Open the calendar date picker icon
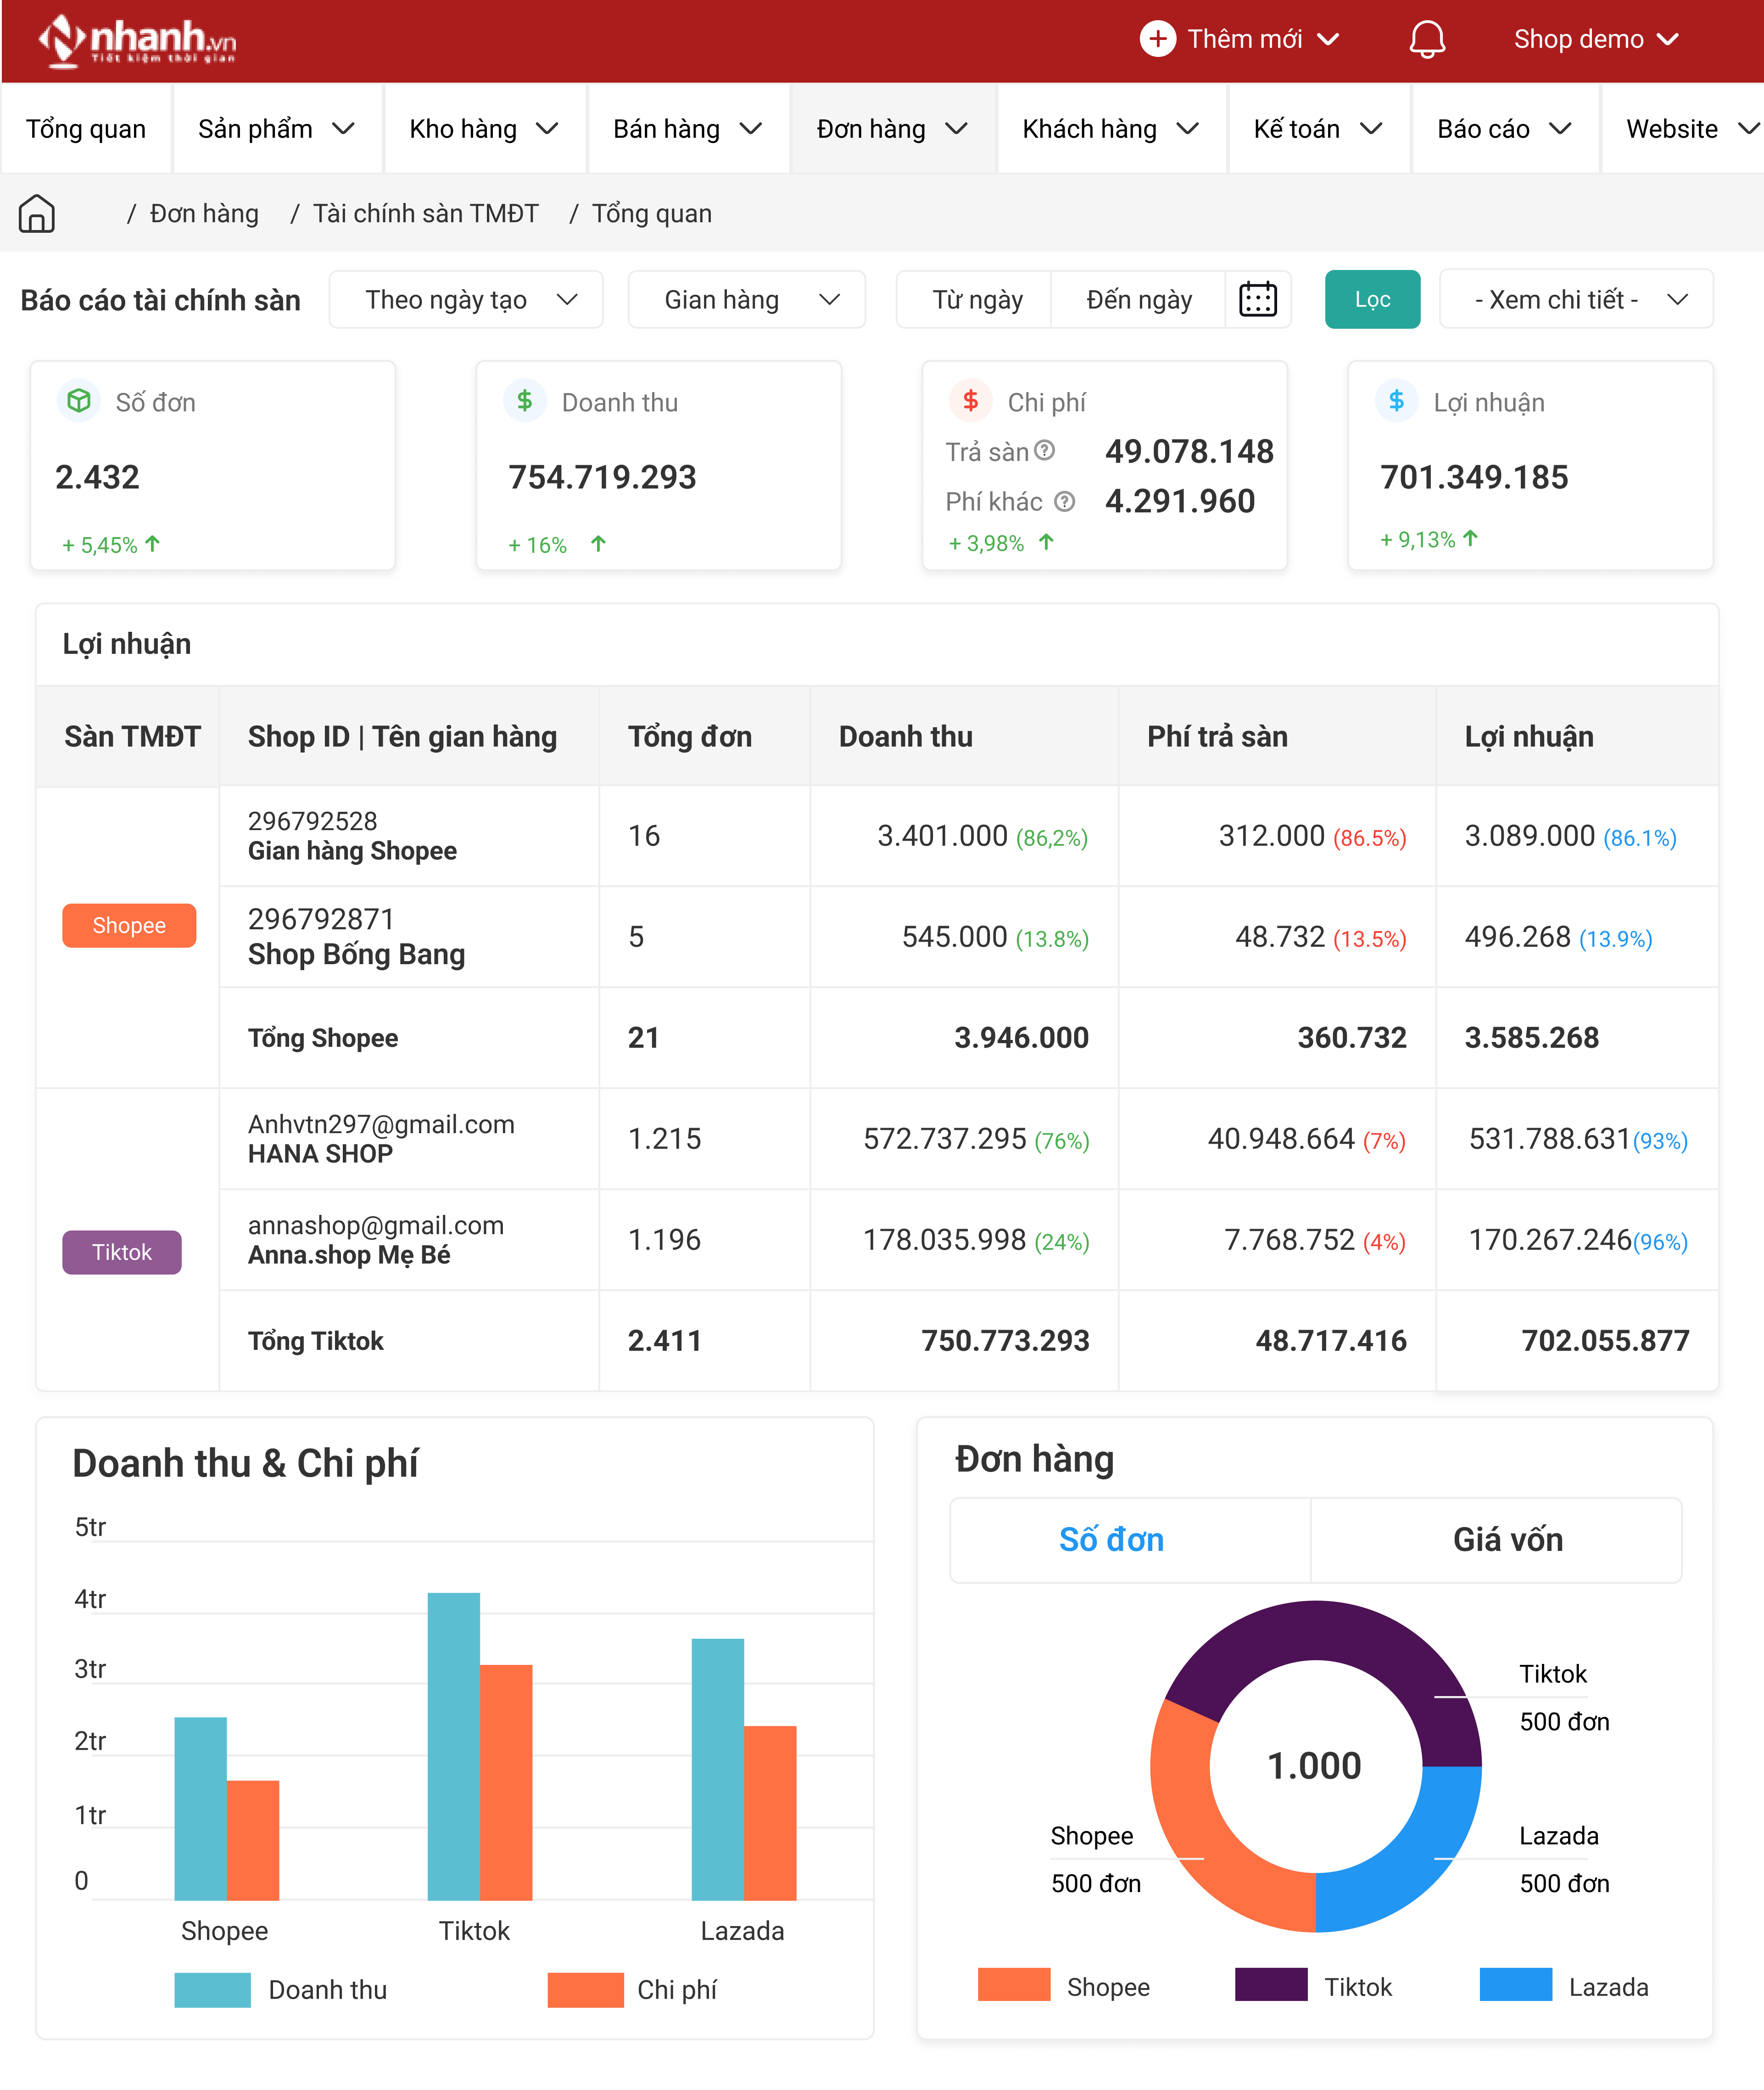 pyautogui.click(x=1257, y=299)
